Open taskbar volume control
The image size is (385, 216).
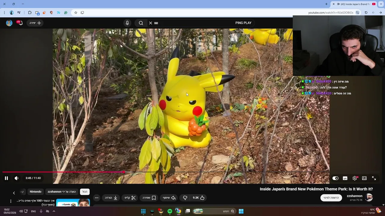21,211
